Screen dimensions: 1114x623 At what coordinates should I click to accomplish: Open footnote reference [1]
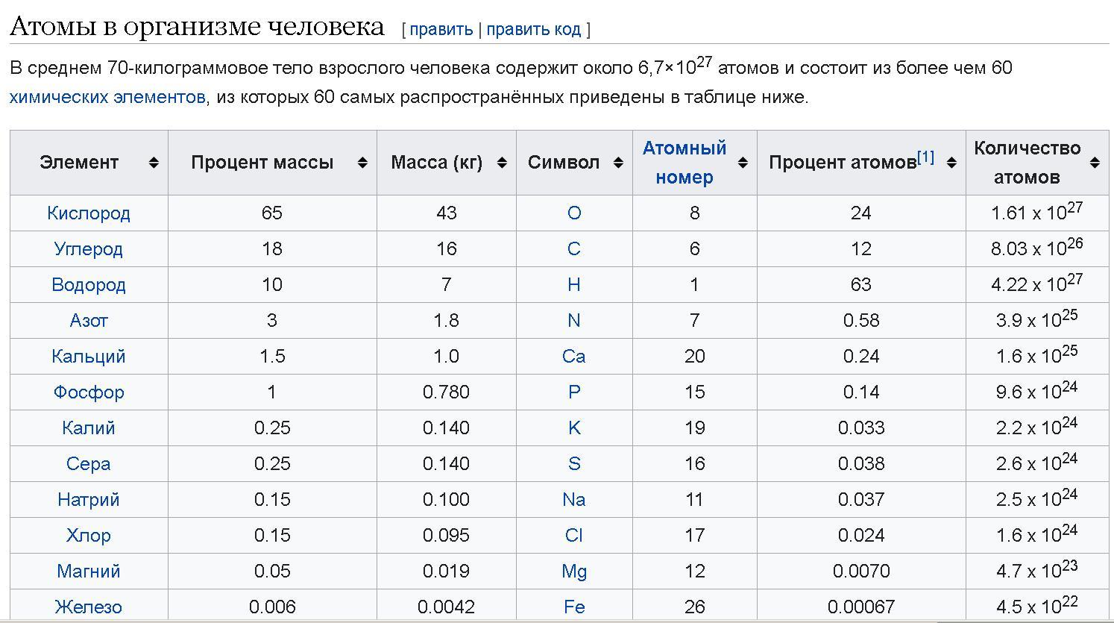pos(925,157)
